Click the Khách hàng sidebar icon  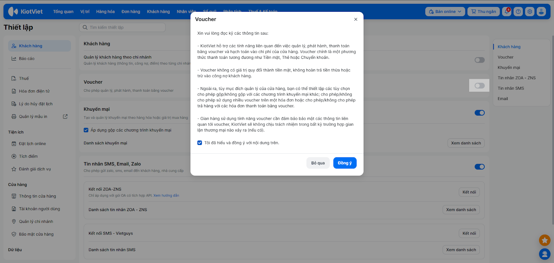tap(14, 46)
